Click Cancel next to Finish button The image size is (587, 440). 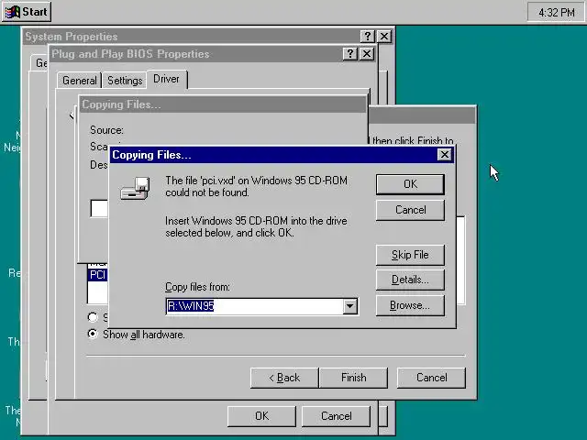[x=432, y=378]
